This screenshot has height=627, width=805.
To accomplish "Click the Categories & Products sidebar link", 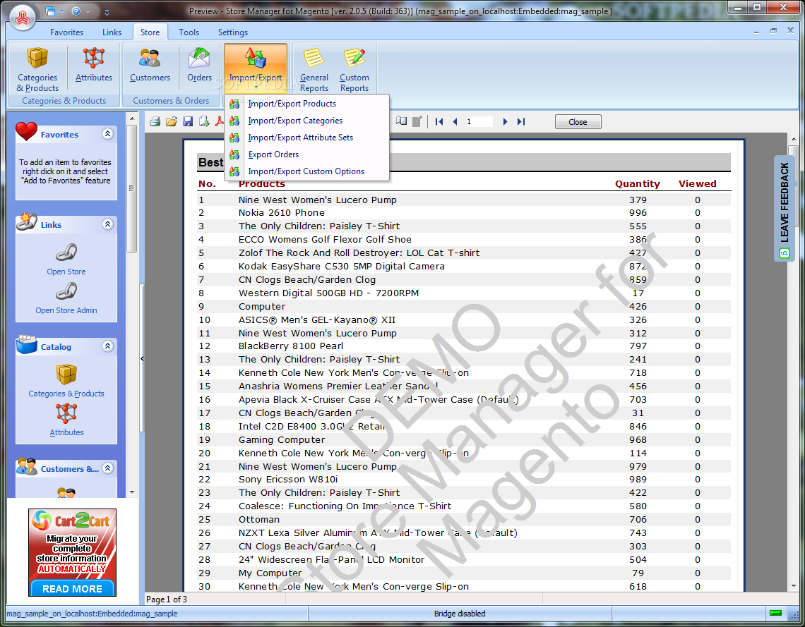I will 66,394.
